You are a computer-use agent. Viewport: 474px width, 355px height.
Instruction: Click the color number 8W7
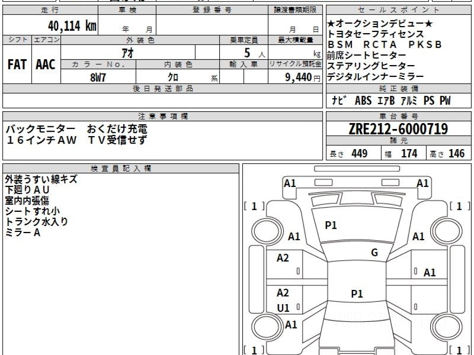(x=98, y=77)
